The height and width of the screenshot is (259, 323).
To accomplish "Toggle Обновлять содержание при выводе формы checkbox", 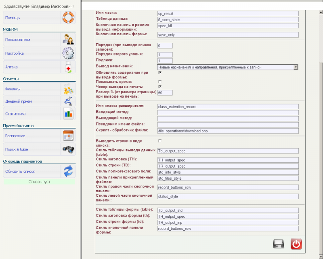I will click(160, 72).
